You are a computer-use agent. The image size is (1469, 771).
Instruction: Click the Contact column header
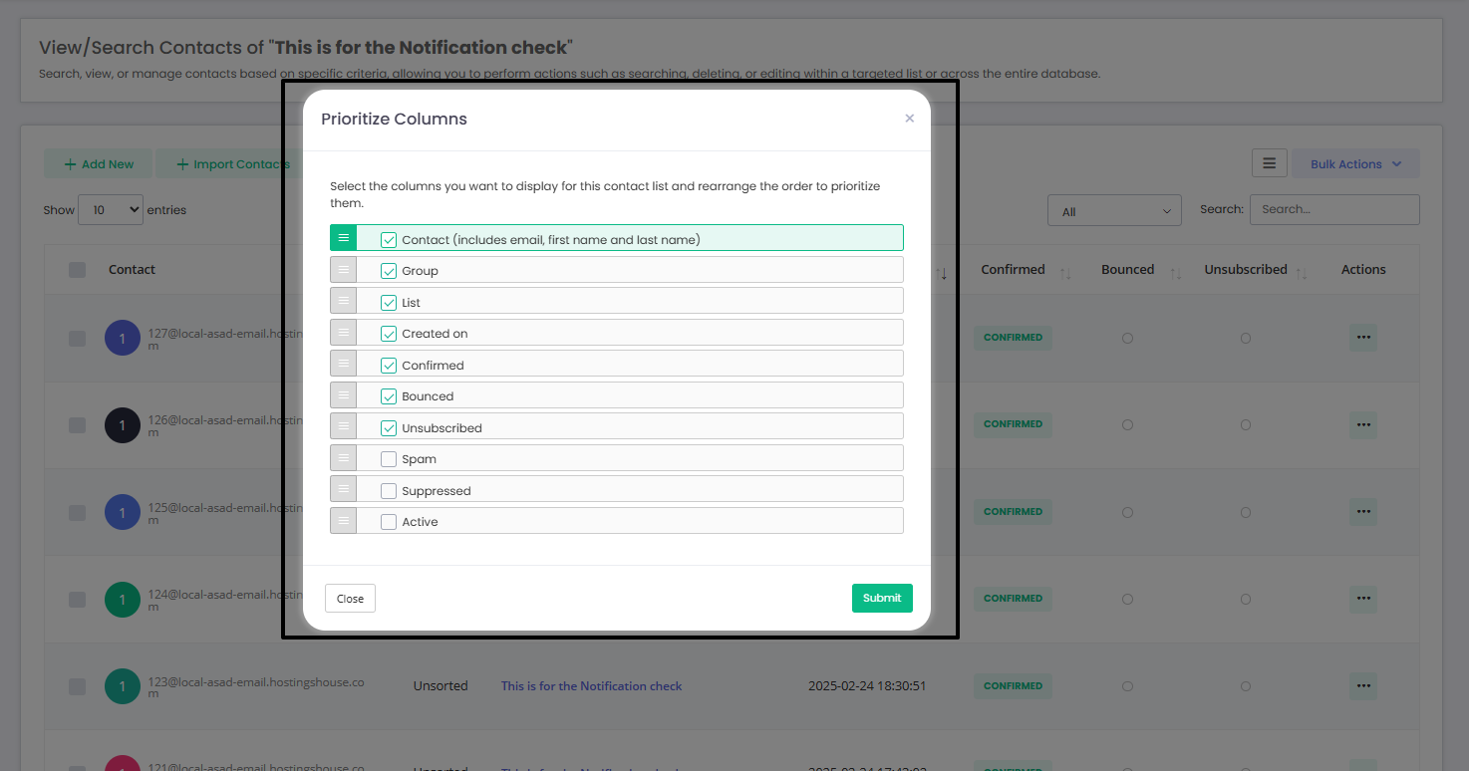click(132, 270)
